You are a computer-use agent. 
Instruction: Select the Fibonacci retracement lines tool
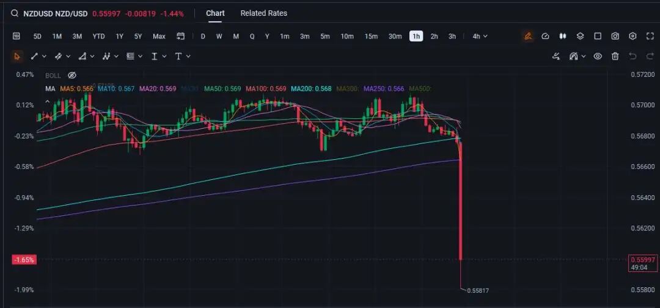[131, 56]
